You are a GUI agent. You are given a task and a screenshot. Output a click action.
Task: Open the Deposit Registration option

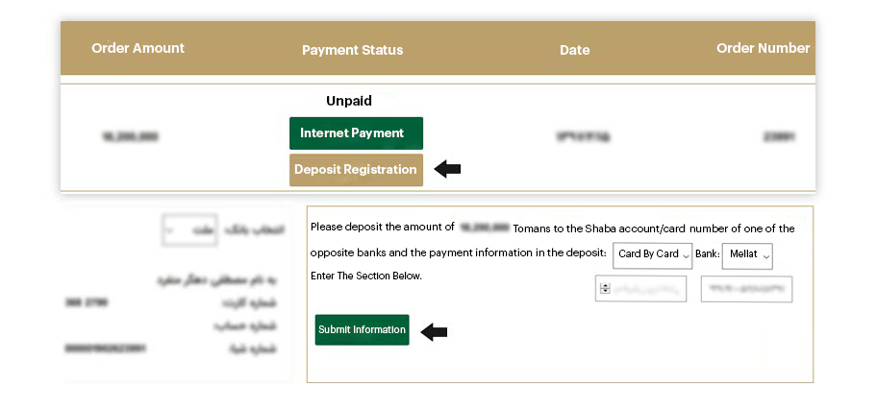click(x=356, y=170)
